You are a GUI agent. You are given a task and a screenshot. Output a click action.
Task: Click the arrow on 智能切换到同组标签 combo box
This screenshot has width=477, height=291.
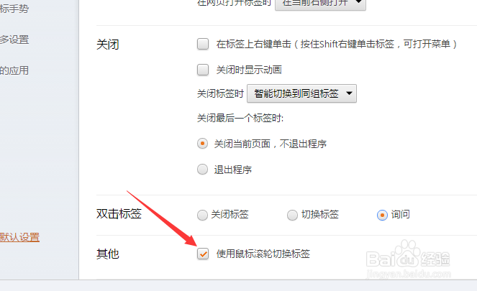pyautogui.click(x=349, y=93)
